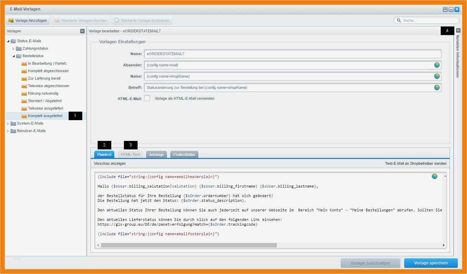Viewport: 467px width, 274px height.
Task: Click envelope icon for Storniert / Abgelehnt
Action: click(24, 101)
